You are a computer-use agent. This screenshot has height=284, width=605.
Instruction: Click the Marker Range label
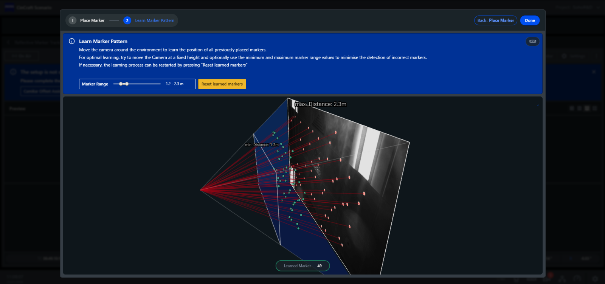click(95, 84)
